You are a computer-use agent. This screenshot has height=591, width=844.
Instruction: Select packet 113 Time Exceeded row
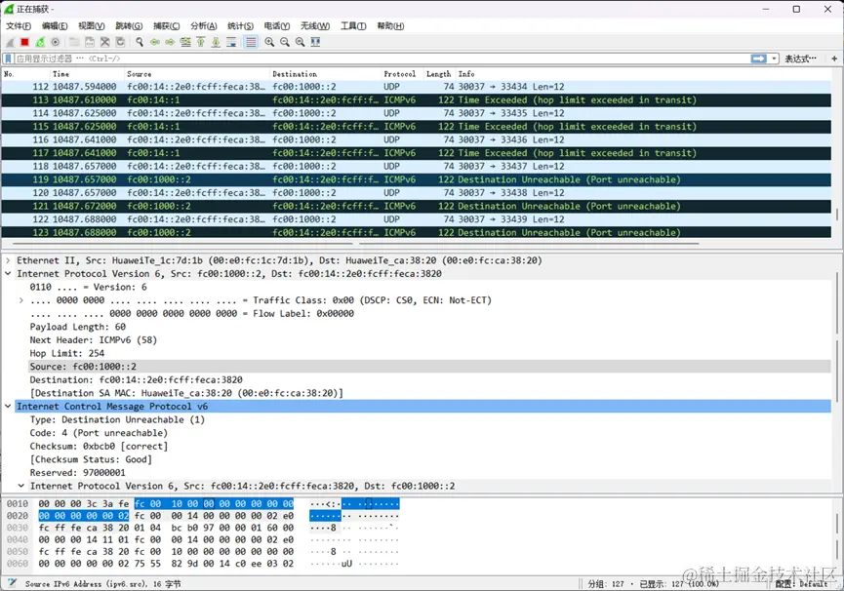pos(416,100)
